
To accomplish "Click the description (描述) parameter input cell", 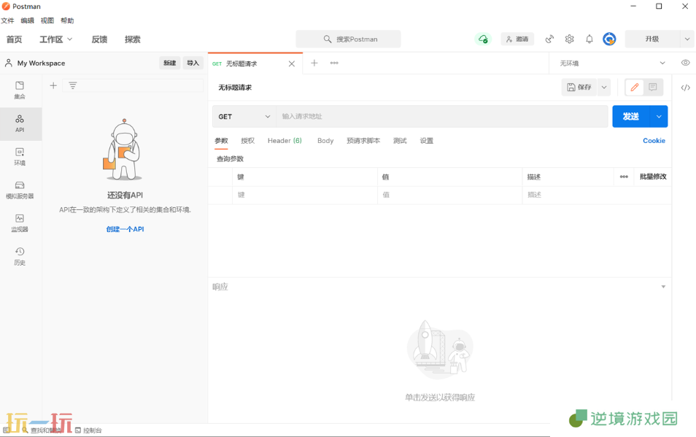I will [x=597, y=195].
